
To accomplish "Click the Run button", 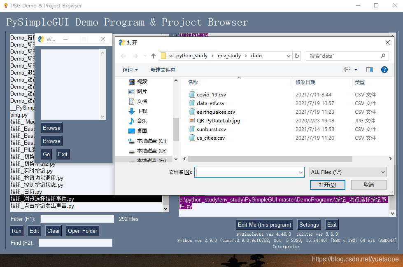I will 17,231.
